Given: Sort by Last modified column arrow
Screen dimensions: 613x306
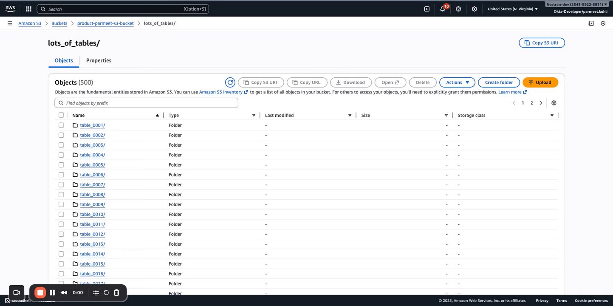Looking at the screenshot, I should coord(350,115).
